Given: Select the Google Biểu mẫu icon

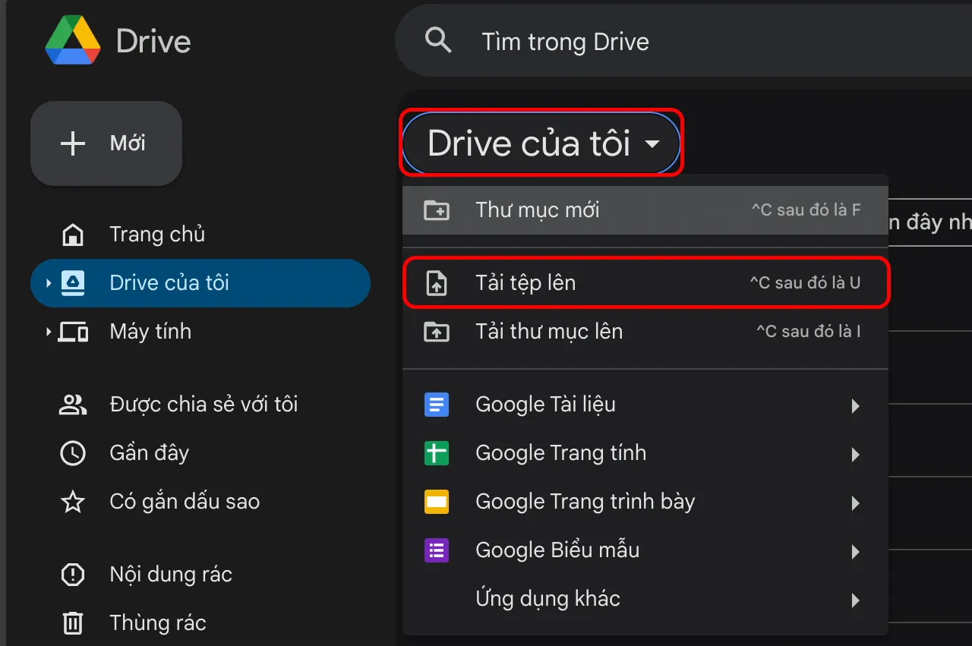Looking at the screenshot, I should click(437, 550).
